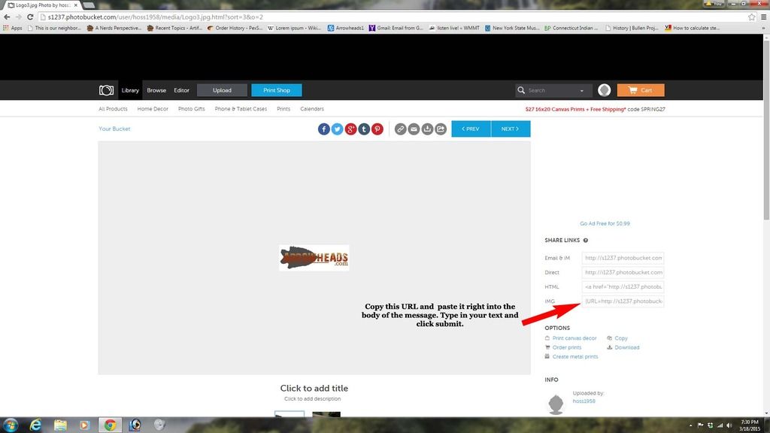
Task: Reload the Photobucket page
Action: pos(30,17)
